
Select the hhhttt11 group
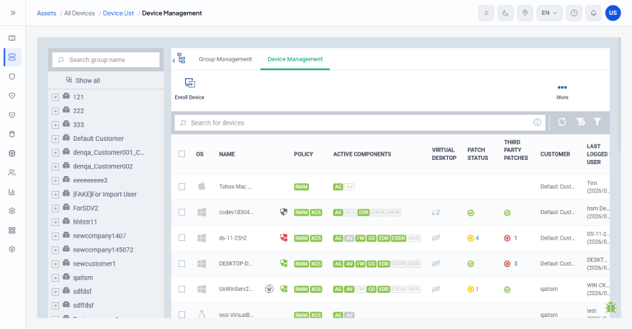click(x=85, y=222)
